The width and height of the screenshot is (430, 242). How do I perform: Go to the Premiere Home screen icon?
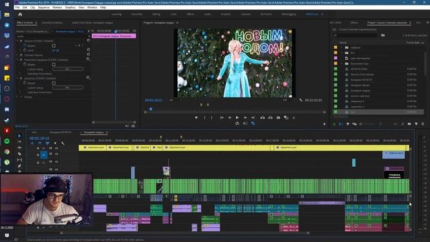click(20, 14)
